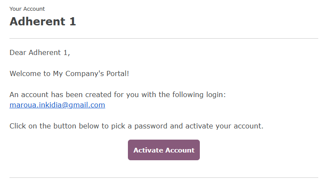Click the word "login:" before the email
The width and height of the screenshot is (326, 180).
pyautogui.click(x=216, y=95)
